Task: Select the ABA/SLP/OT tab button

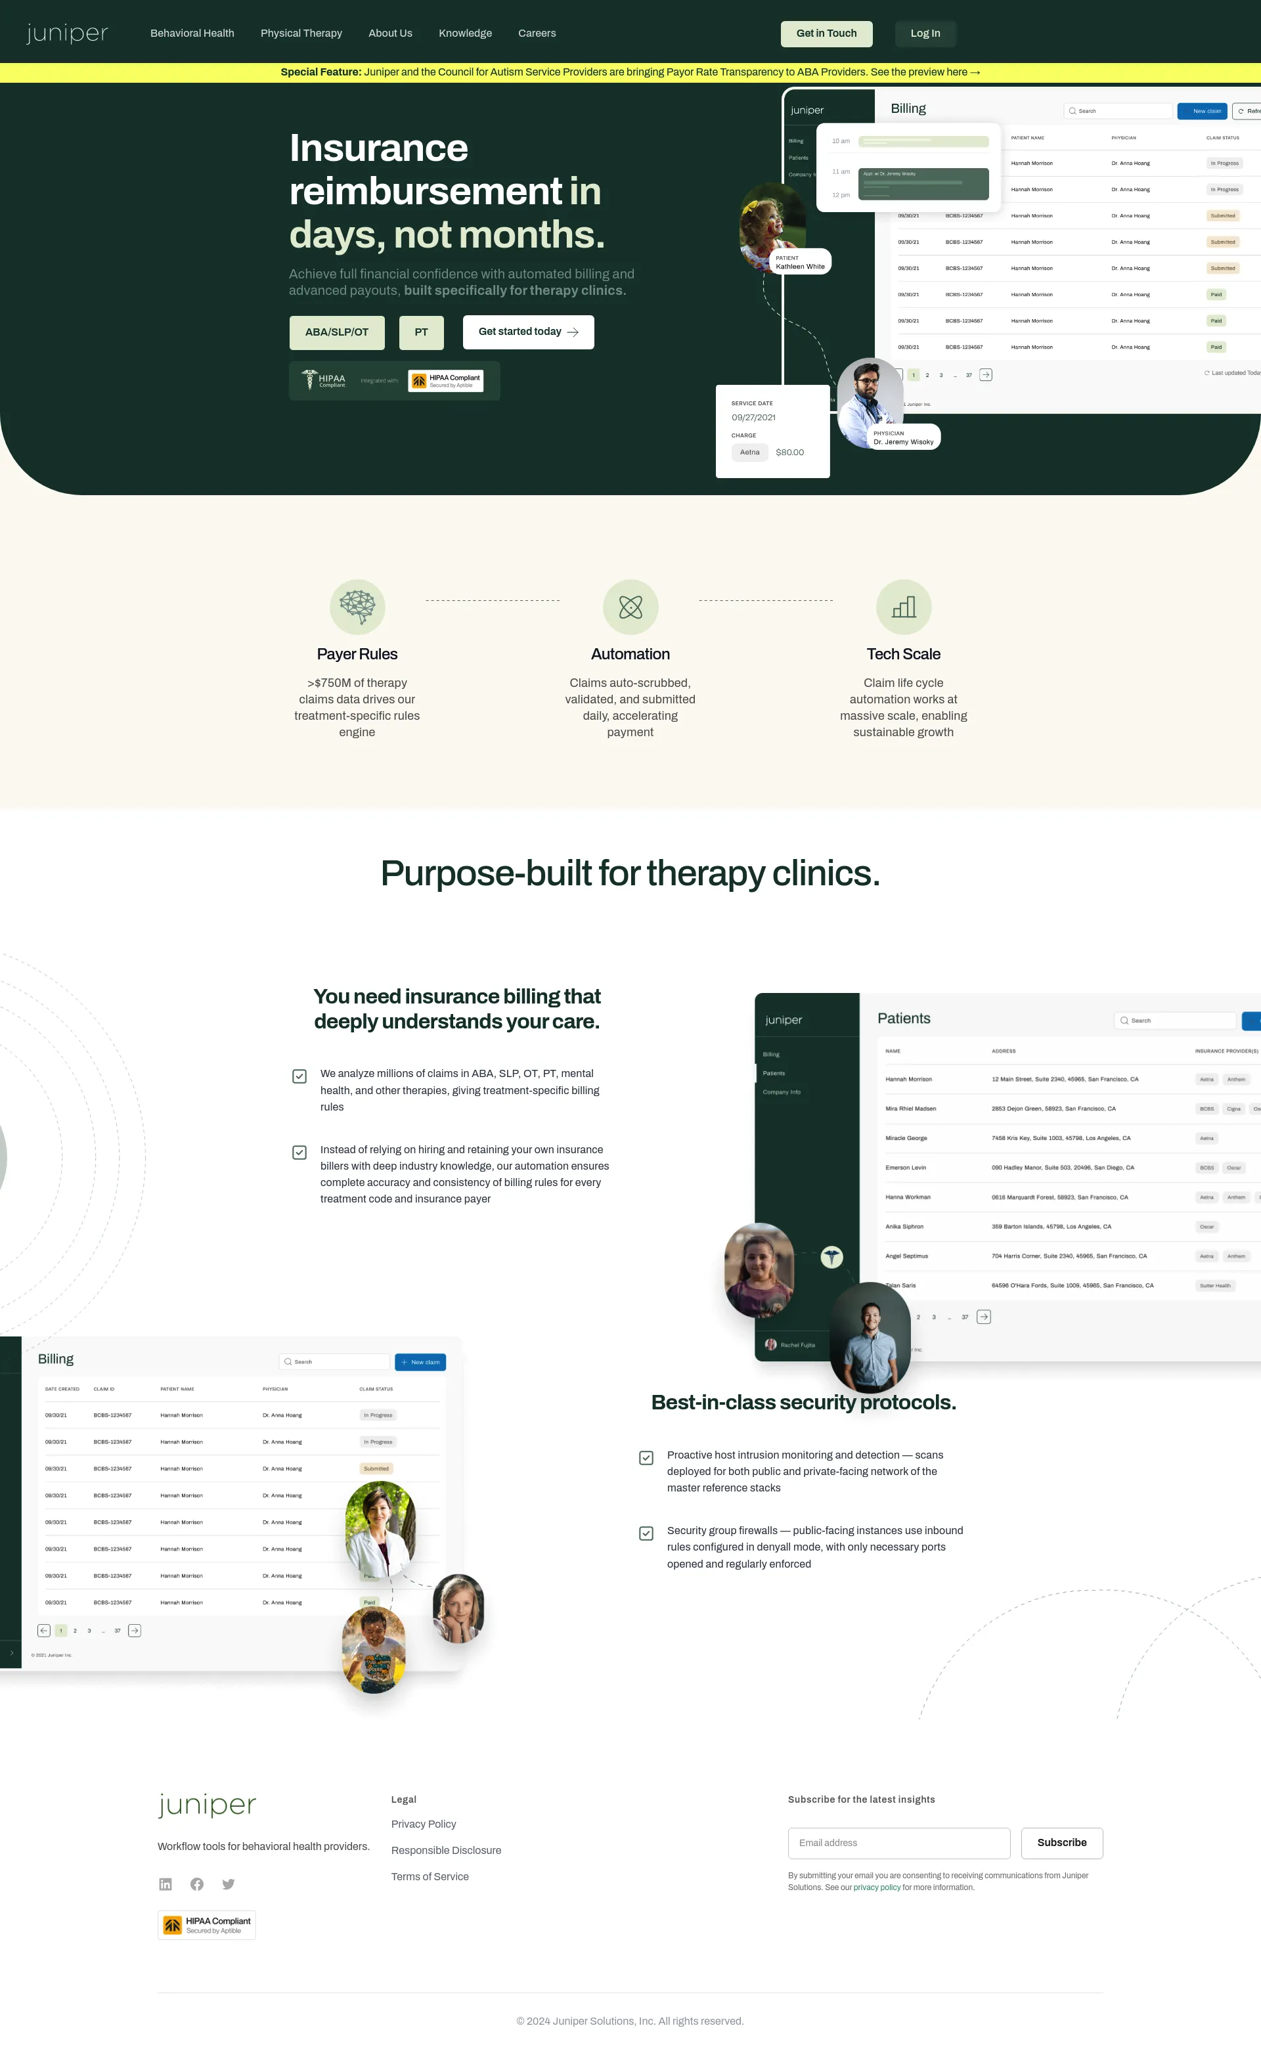Action: 334,331
